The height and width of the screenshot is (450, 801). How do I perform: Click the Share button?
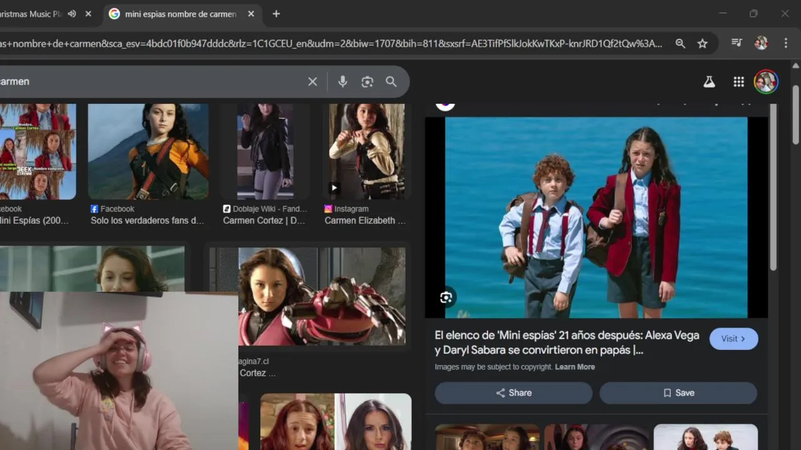pyautogui.click(x=514, y=393)
